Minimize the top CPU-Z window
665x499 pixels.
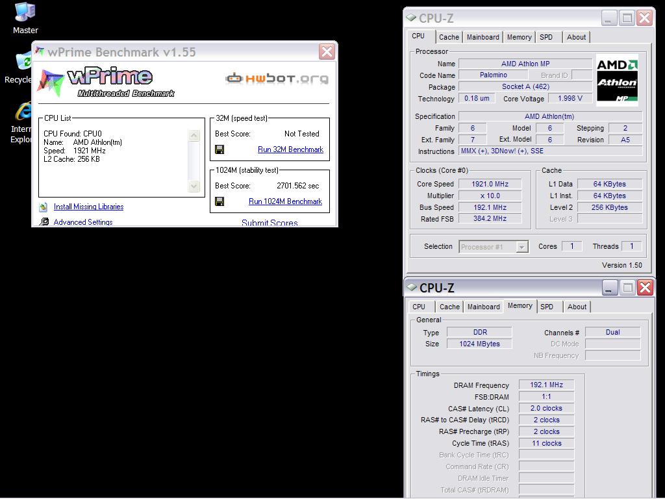(609, 18)
